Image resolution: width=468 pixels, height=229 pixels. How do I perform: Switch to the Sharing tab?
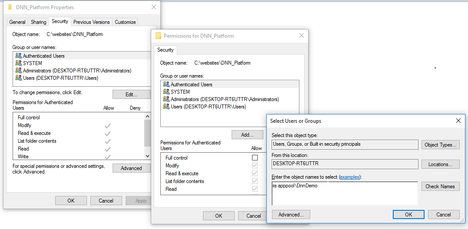point(38,22)
